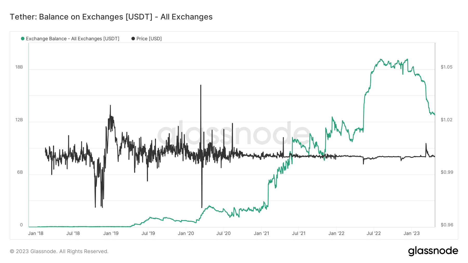The width and height of the screenshot is (468, 263).
Task: Click the $1.05 right axis label
Action: pos(446,67)
